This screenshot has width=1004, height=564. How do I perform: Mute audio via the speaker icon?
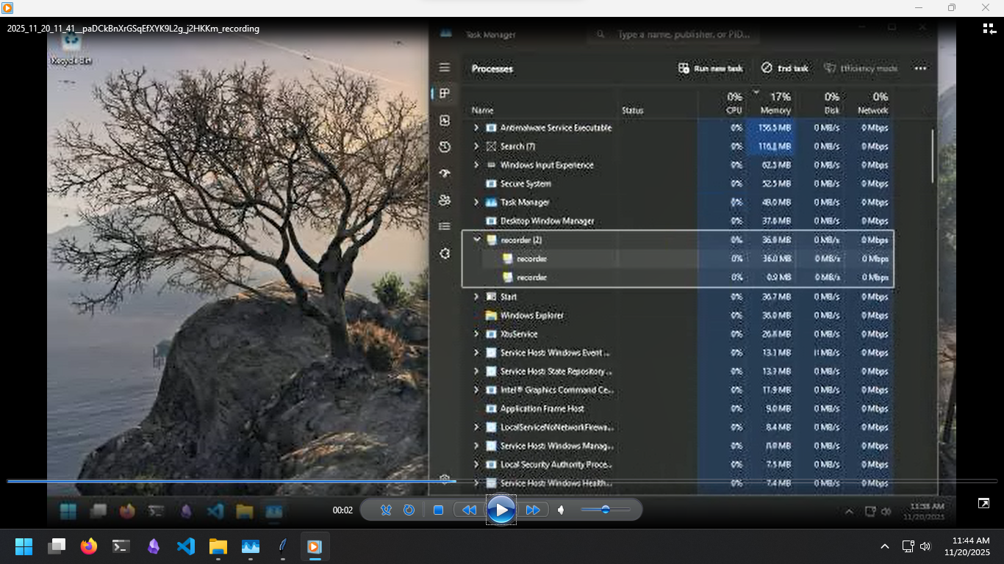pos(561,509)
